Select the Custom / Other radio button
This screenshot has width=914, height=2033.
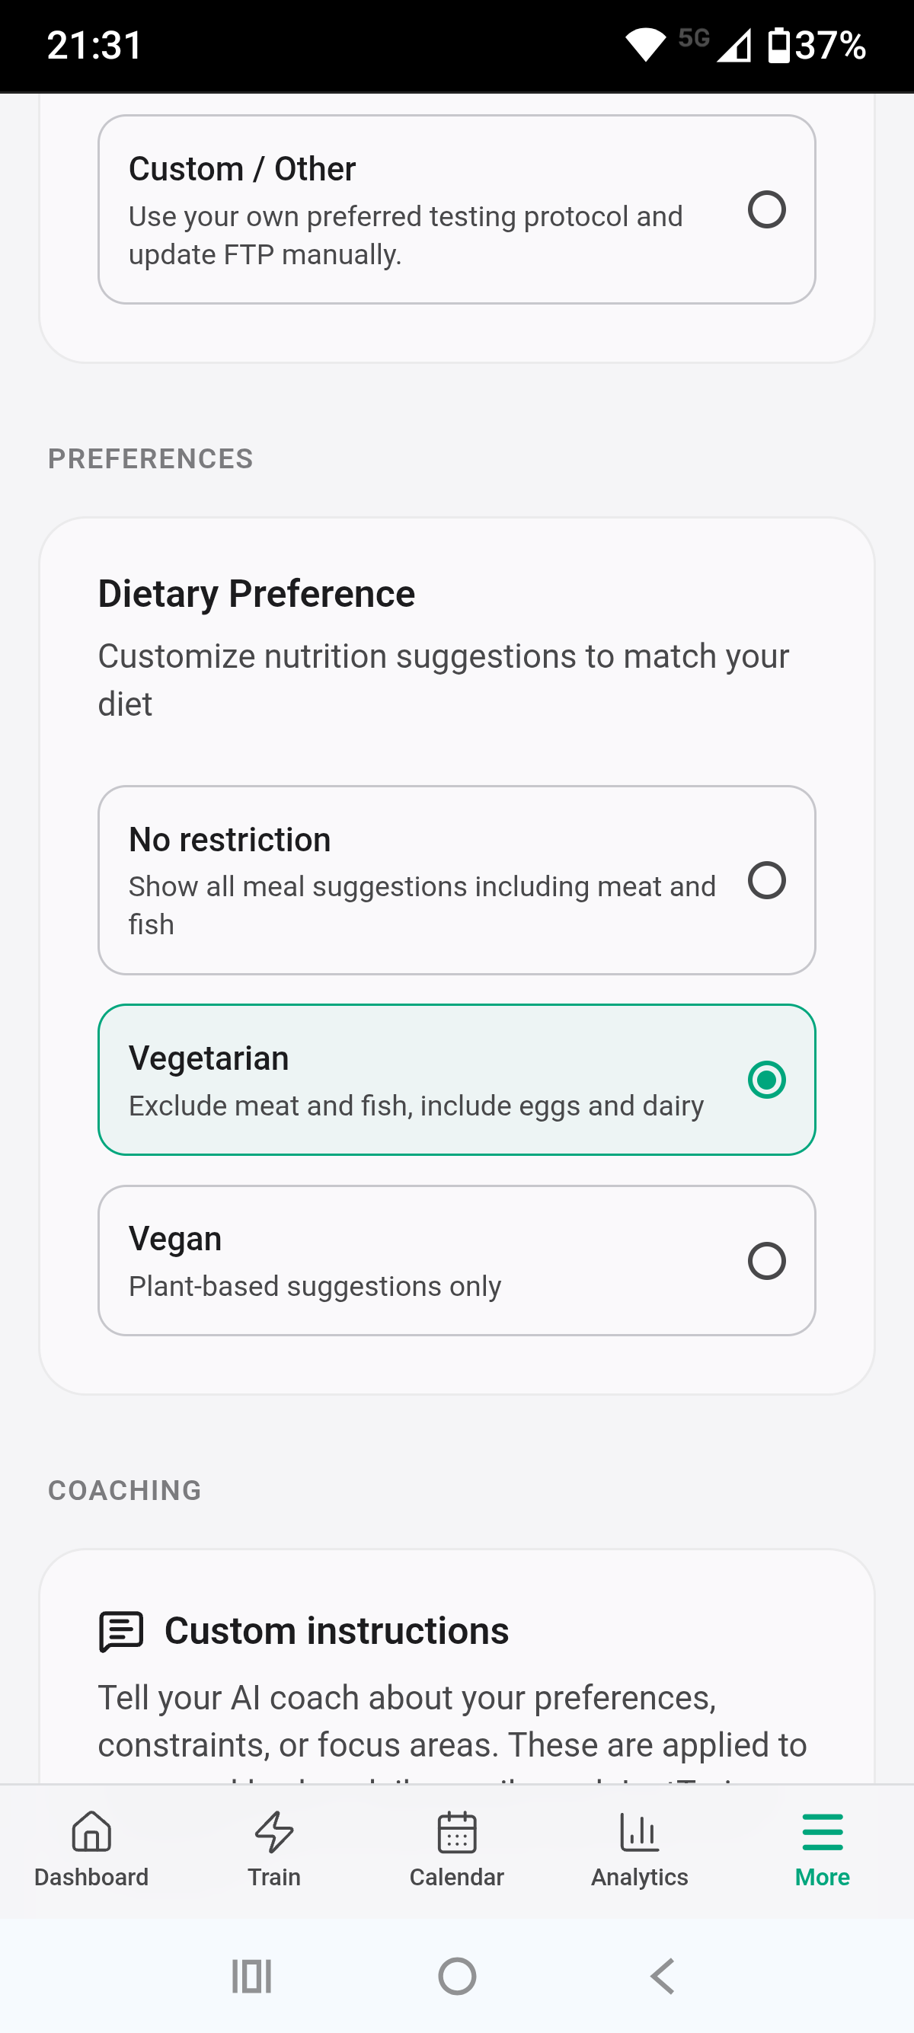tap(766, 210)
